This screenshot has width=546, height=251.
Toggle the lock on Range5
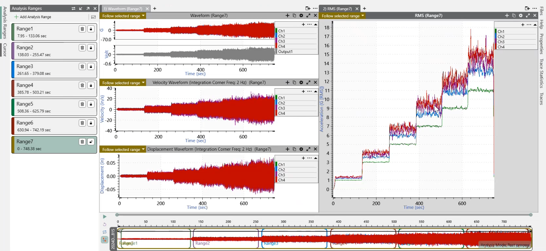[91, 104]
